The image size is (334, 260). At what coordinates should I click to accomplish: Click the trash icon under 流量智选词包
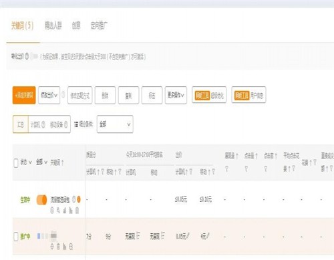coord(77,210)
